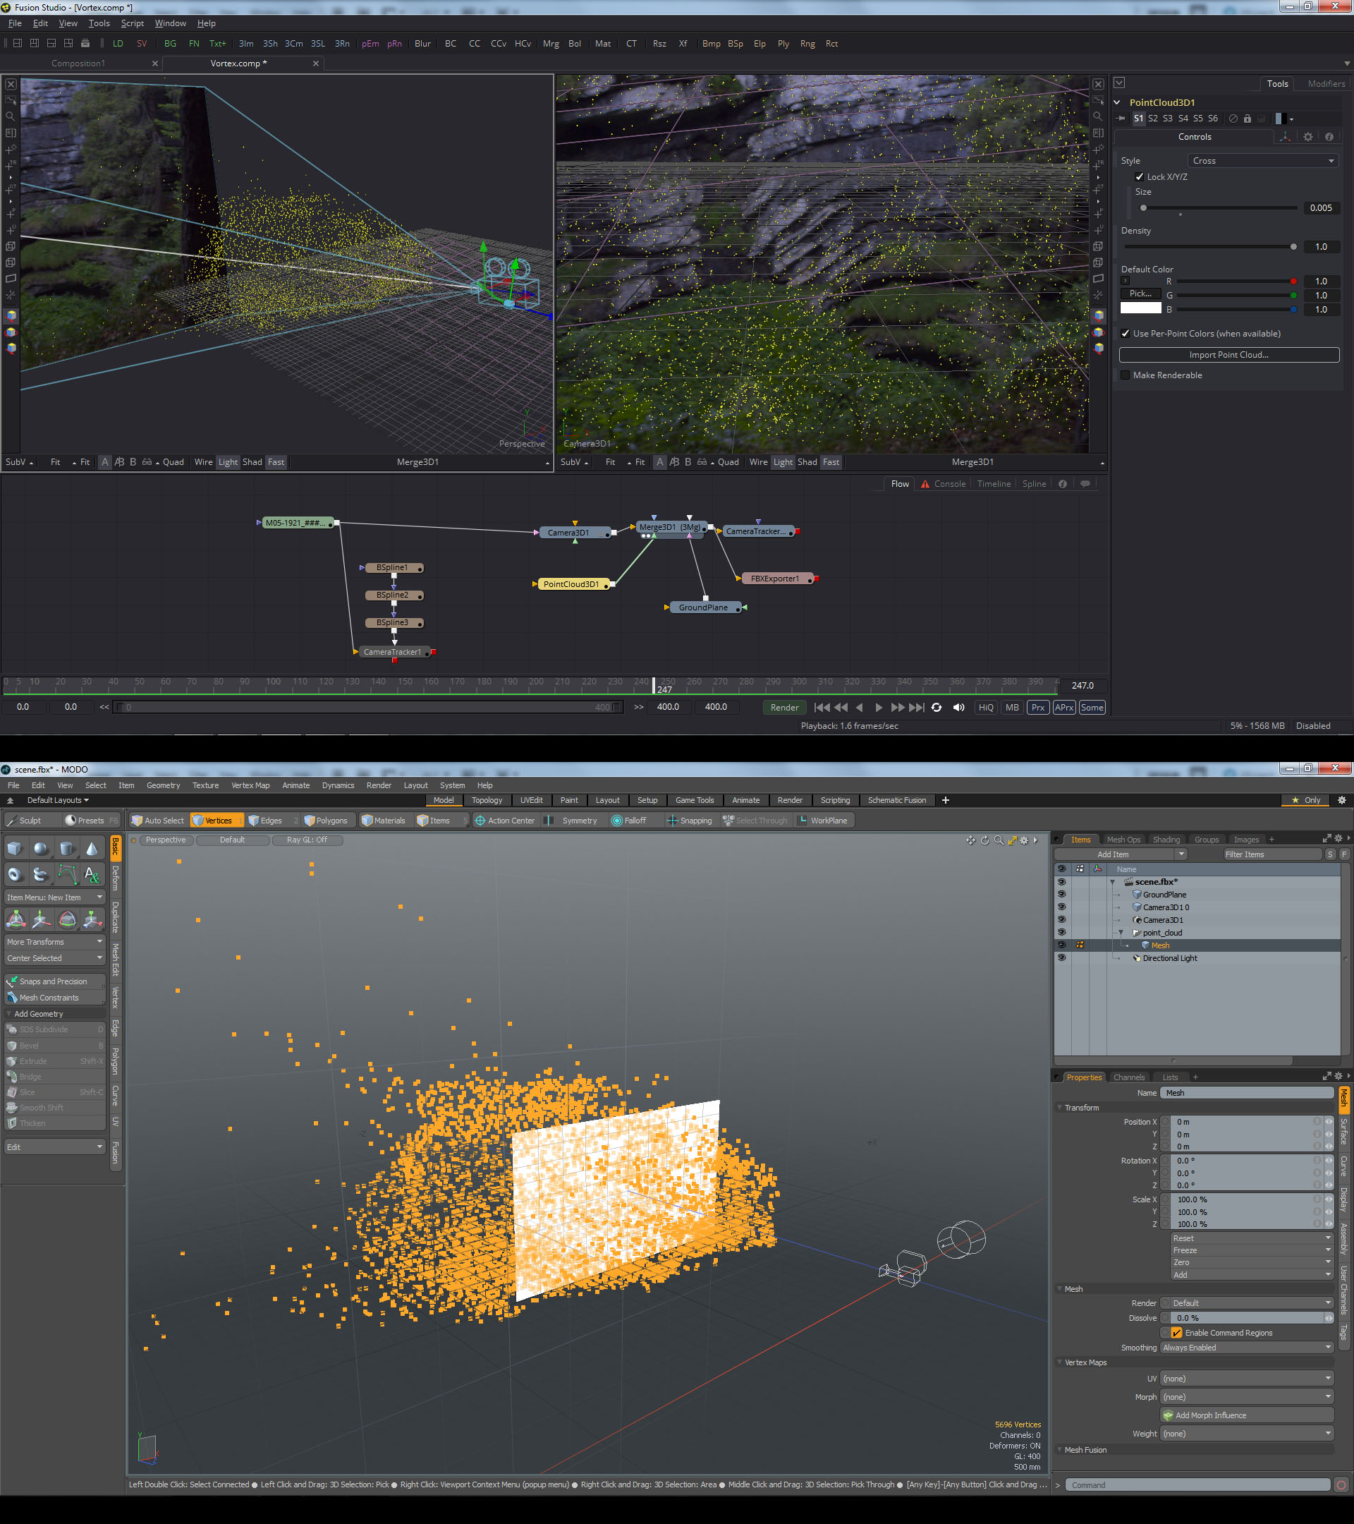Add a Mrg merge tool from Fusion toolbar
This screenshot has height=1524, width=1354.
(551, 43)
